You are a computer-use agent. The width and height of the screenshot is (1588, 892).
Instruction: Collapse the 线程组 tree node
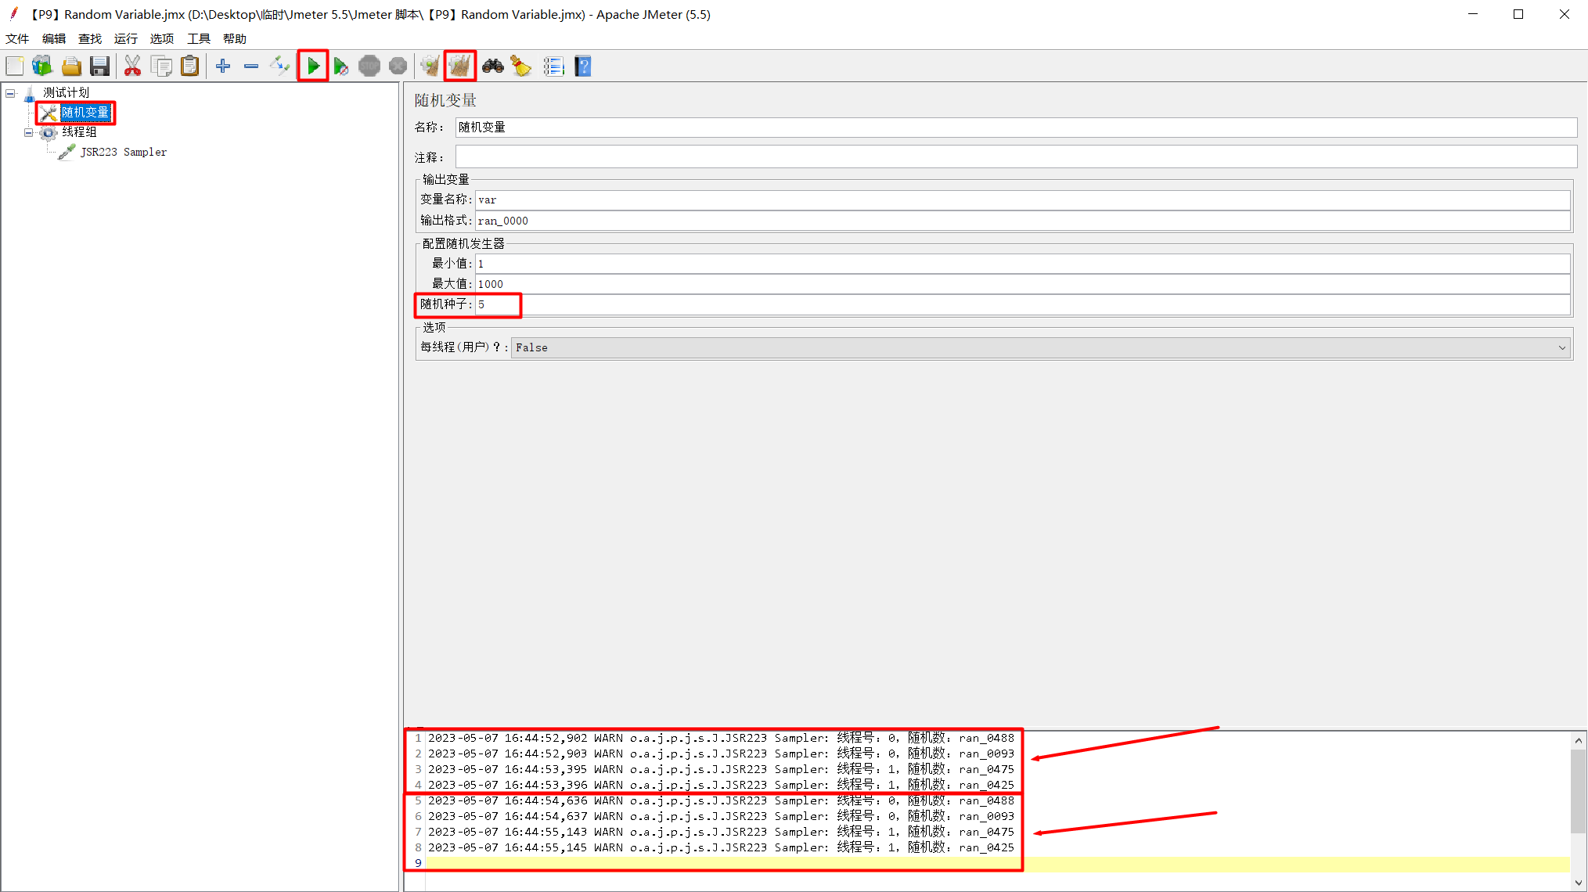[29, 133]
